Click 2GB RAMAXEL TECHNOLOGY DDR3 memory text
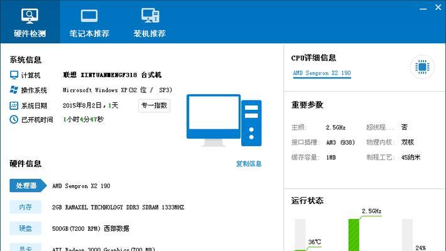446x251 pixels. click(x=118, y=207)
